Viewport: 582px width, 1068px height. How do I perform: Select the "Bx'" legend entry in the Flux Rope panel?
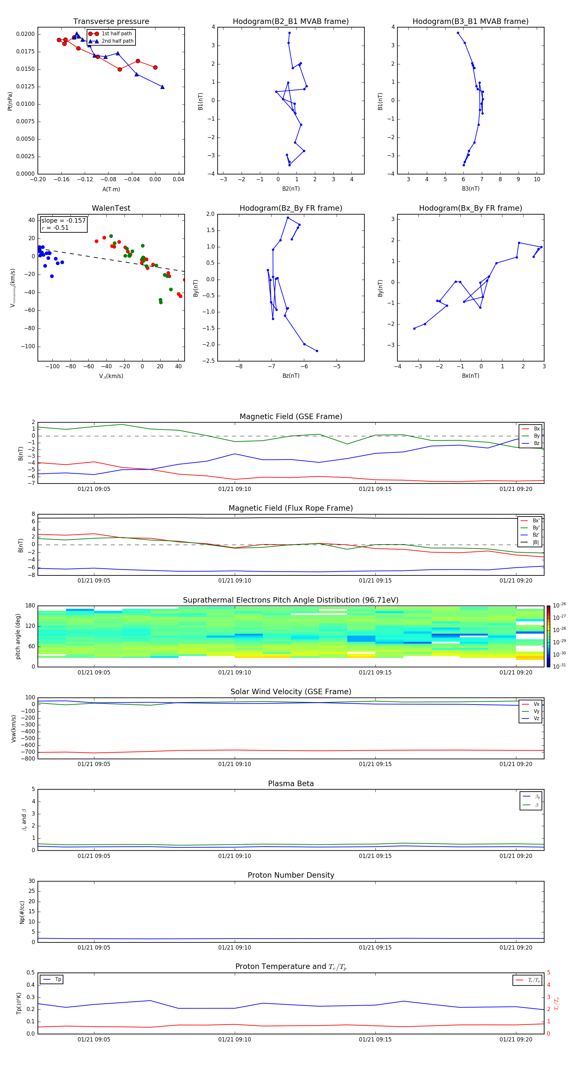(x=530, y=521)
